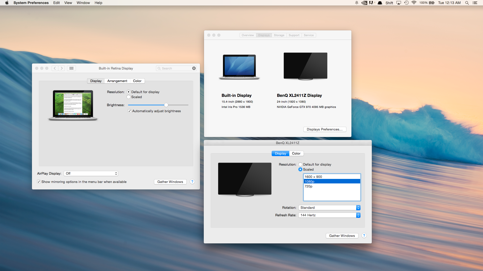The image size is (483, 271).
Task: Open Storage tab in About window
Action: [x=279, y=35]
